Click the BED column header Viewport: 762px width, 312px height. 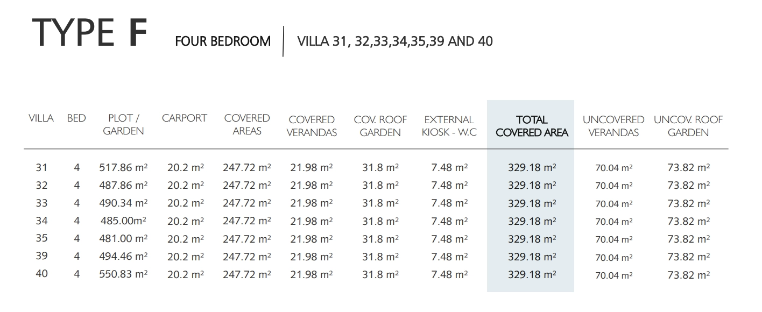(x=76, y=118)
